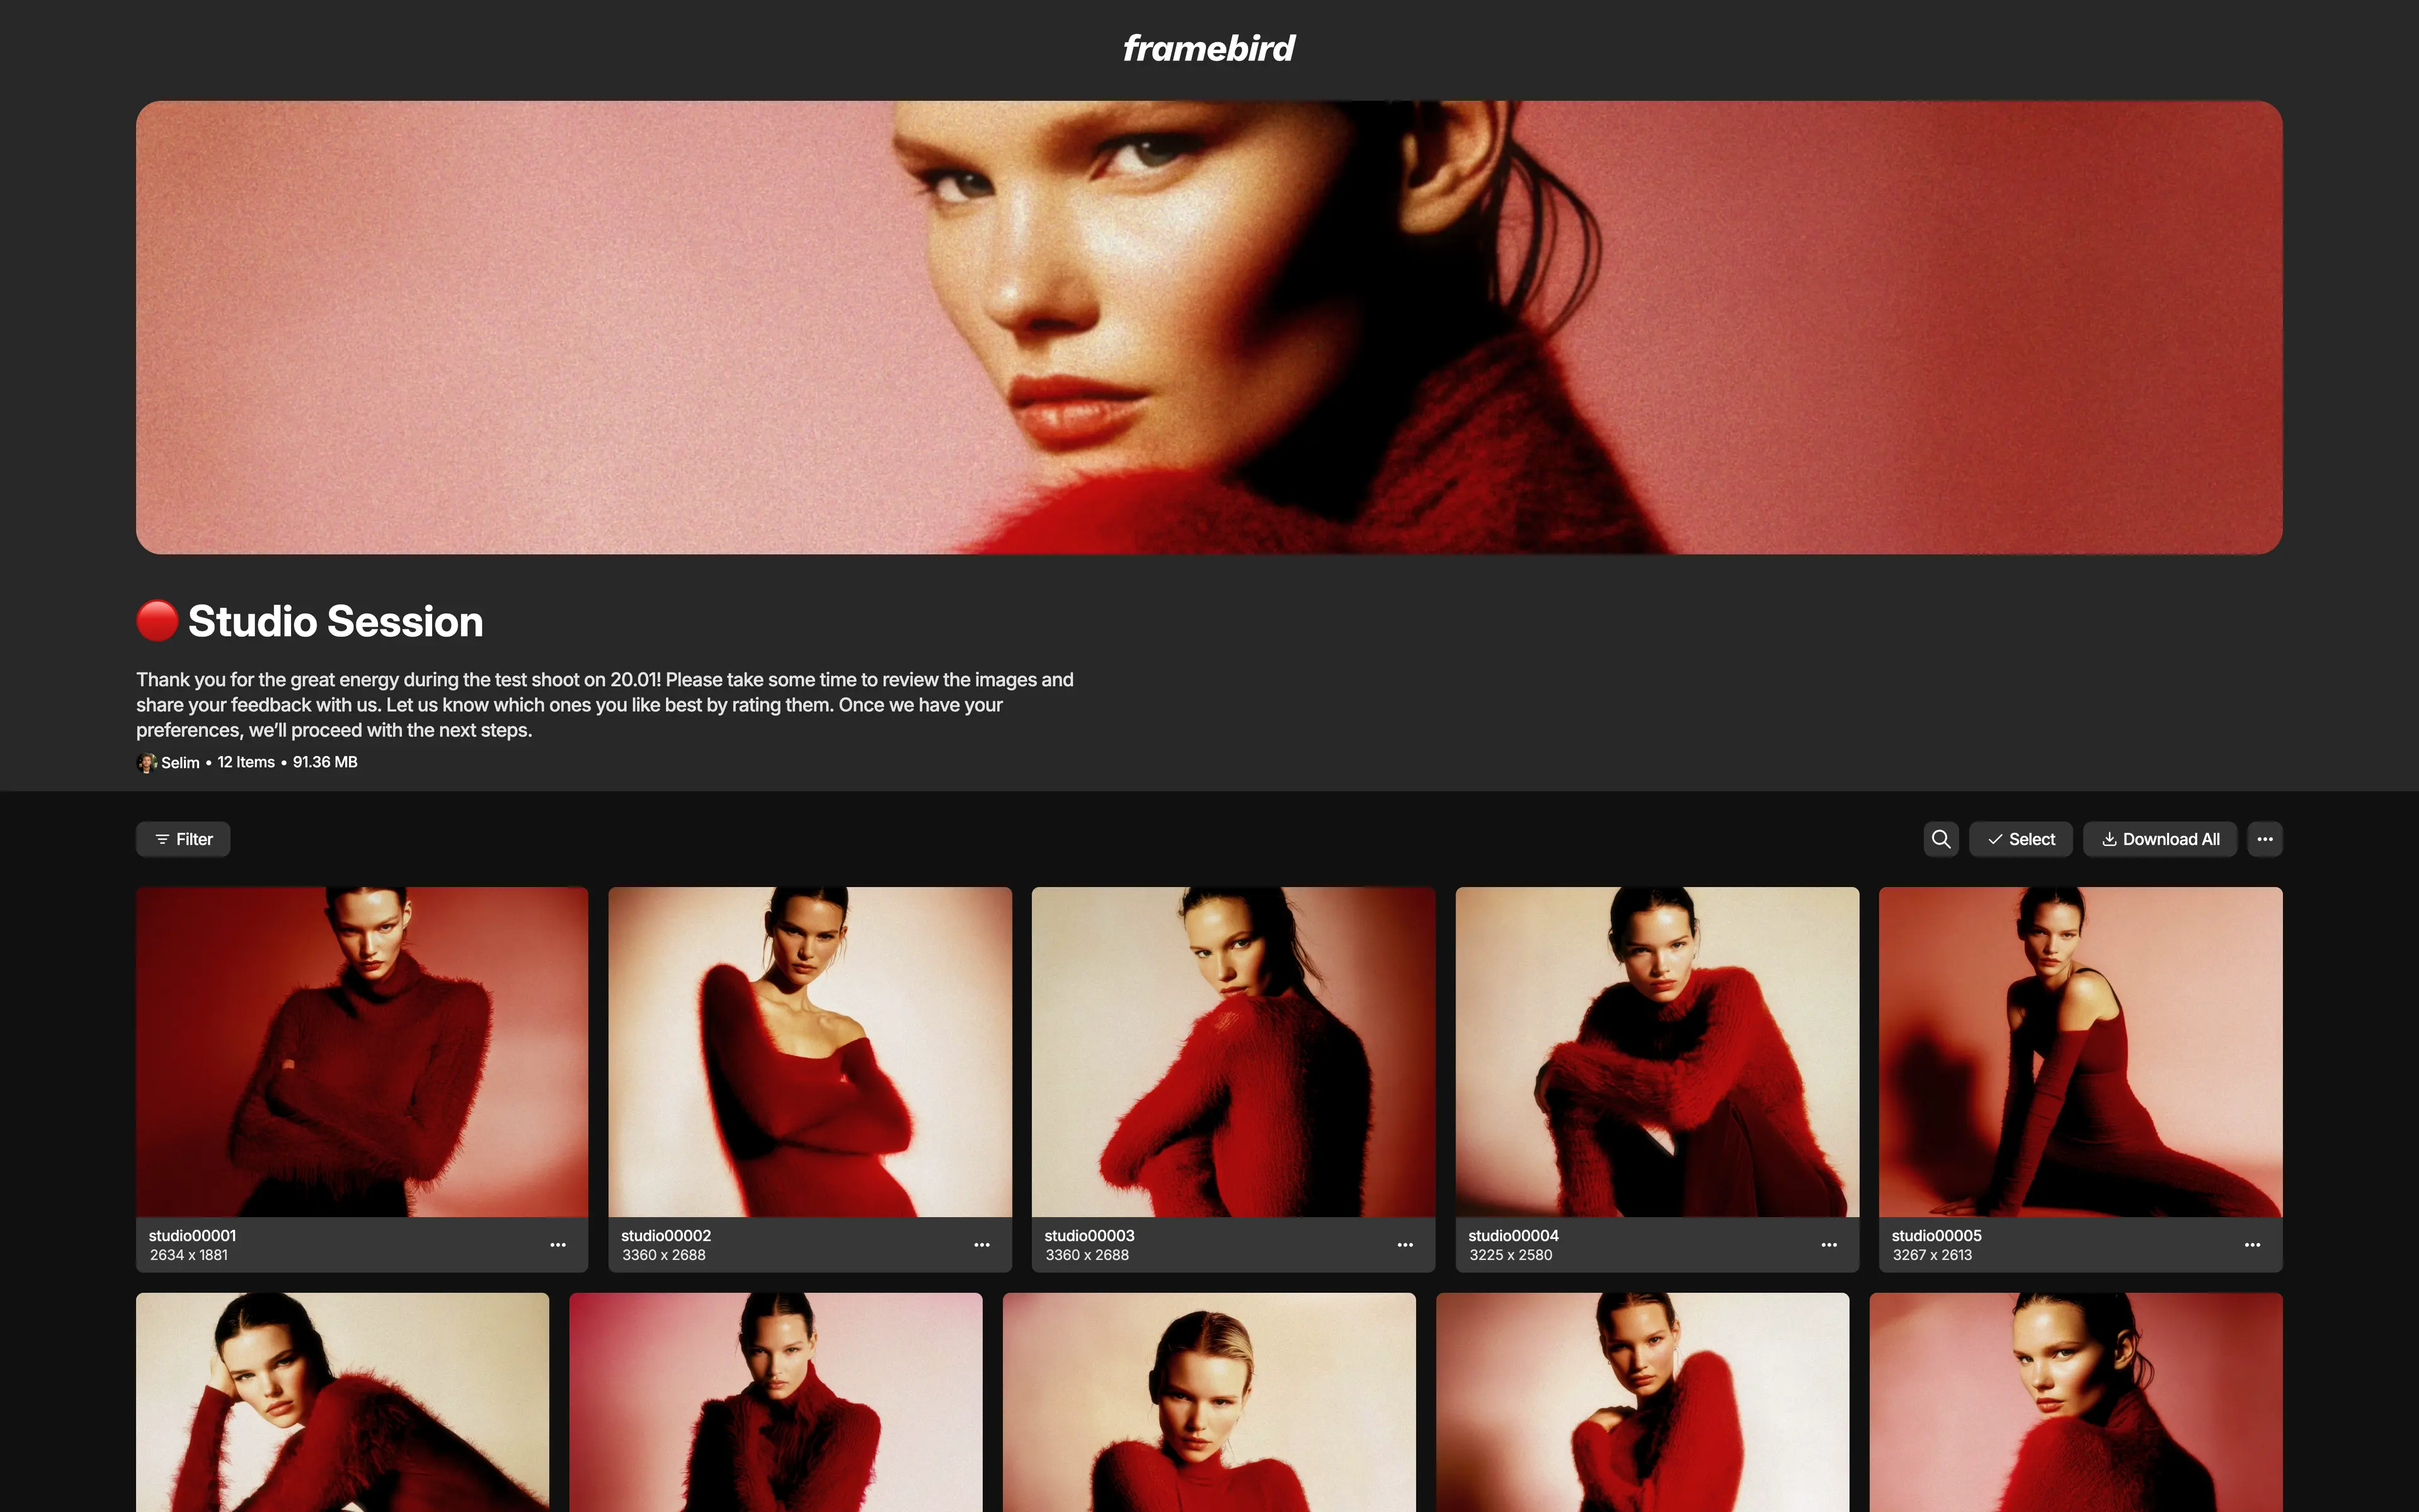
Task: Open options menu for studio00004
Action: [x=1828, y=1245]
